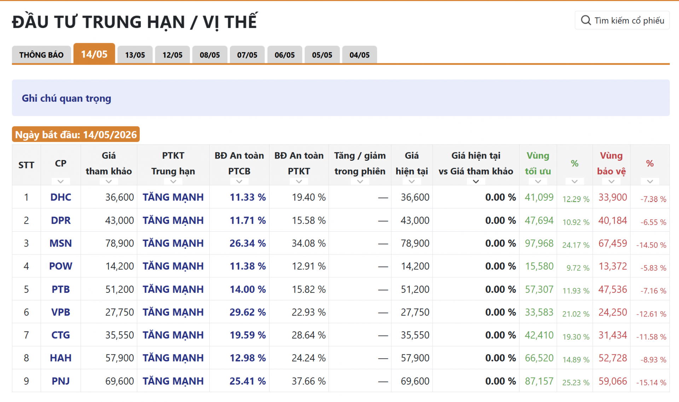The width and height of the screenshot is (679, 402).
Task: Click PNJ optimal zone value 87,157
Action: [539, 381]
